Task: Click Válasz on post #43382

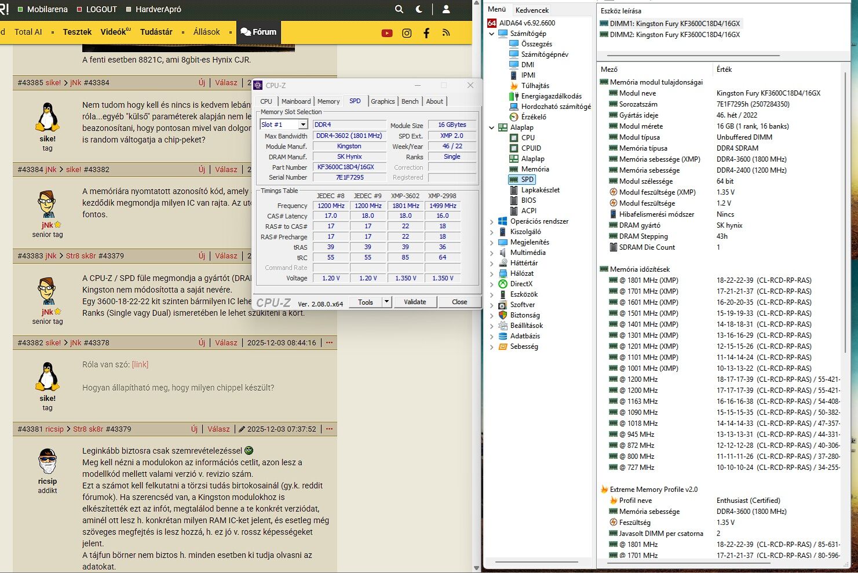Action: (226, 342)
